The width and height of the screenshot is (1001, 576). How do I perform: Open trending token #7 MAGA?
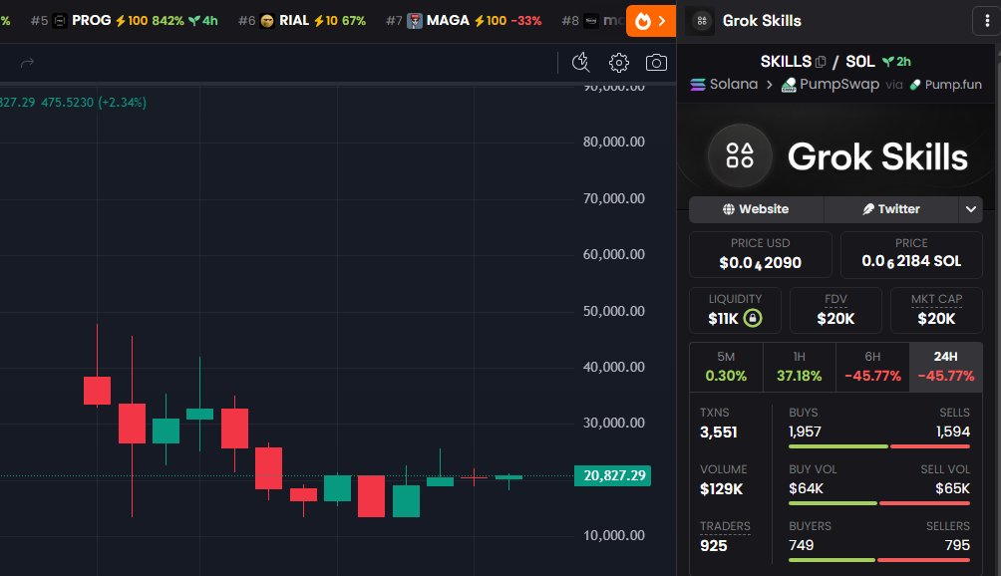465,21
